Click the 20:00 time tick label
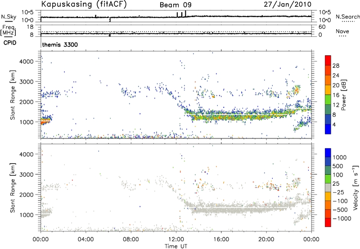Screen dimensions: 360x249 click(266, 240)
